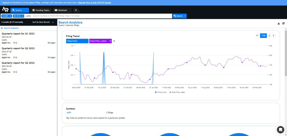287x136 pixels.
Task: Expand the Search button dropdown arrow
Action: point(185,16)
